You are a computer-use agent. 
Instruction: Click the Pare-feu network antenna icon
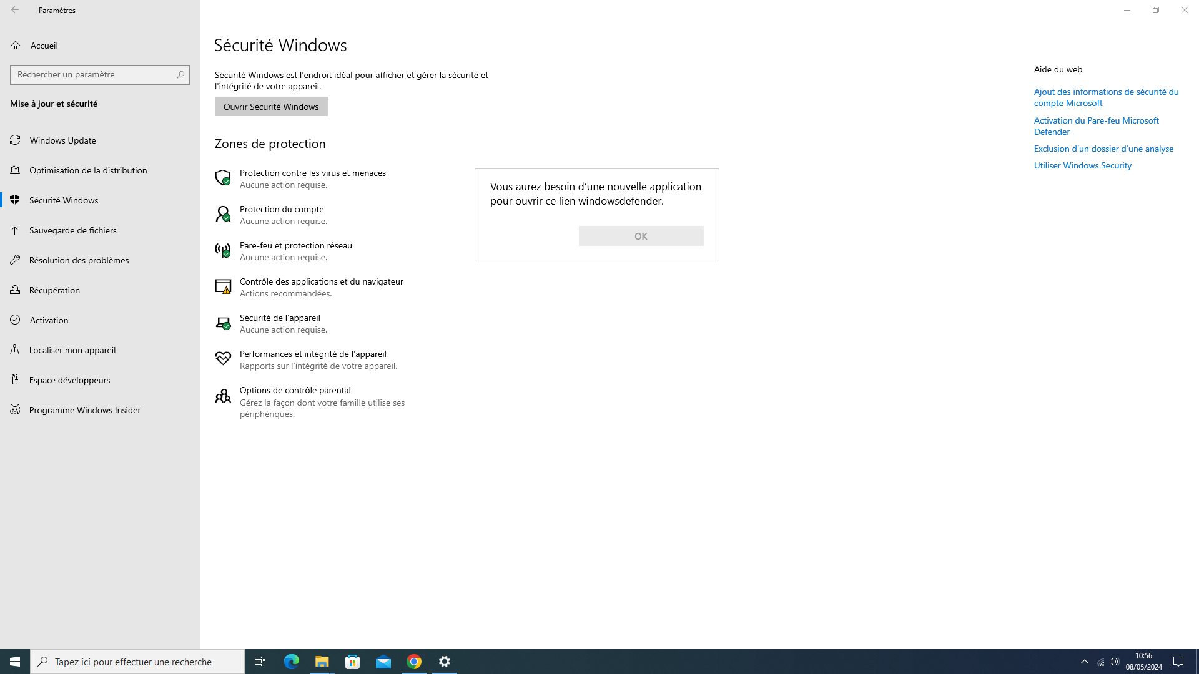click(x=223, y=250)
